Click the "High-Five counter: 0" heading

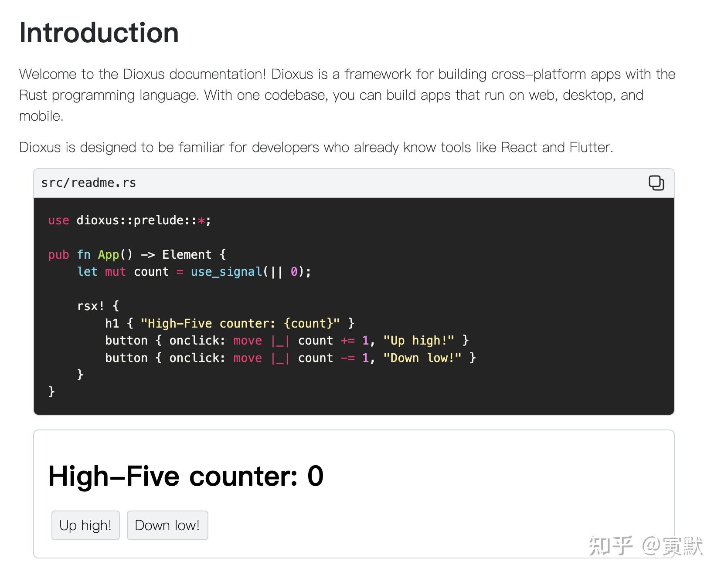[186, 476]
